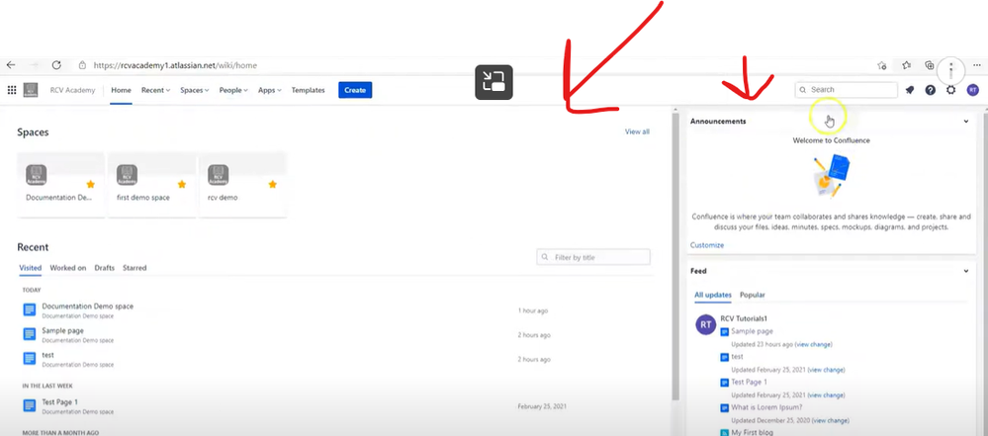The width and height of the screenshot is (988, 436).
Task: Go back with the browser back arrow
Action: point(11,65)
